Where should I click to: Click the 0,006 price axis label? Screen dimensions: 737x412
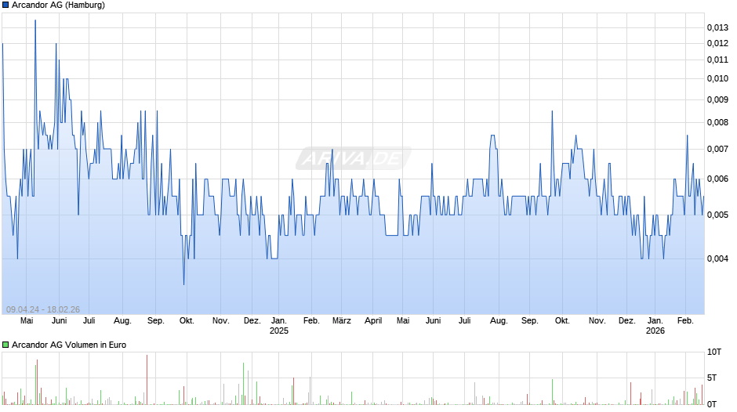pyautogui.click(x=717, y=179)
